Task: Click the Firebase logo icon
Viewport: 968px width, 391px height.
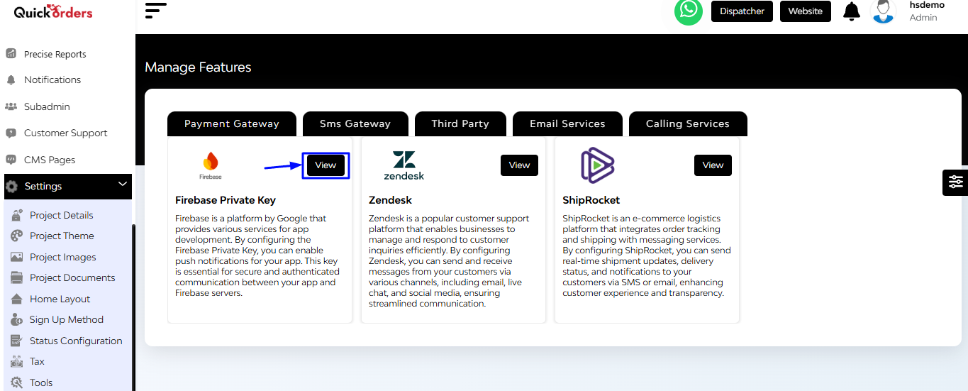Action: pyautogui.click(x=211, y=165)
